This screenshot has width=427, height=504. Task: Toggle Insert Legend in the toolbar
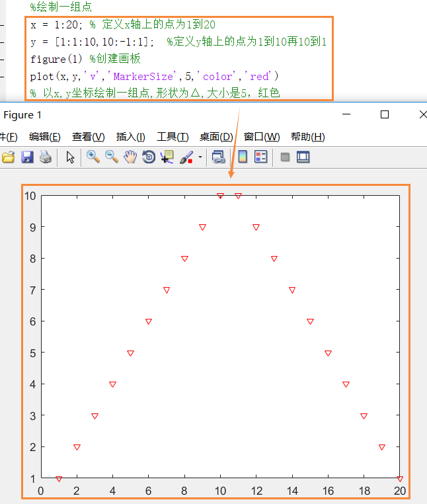260,157
